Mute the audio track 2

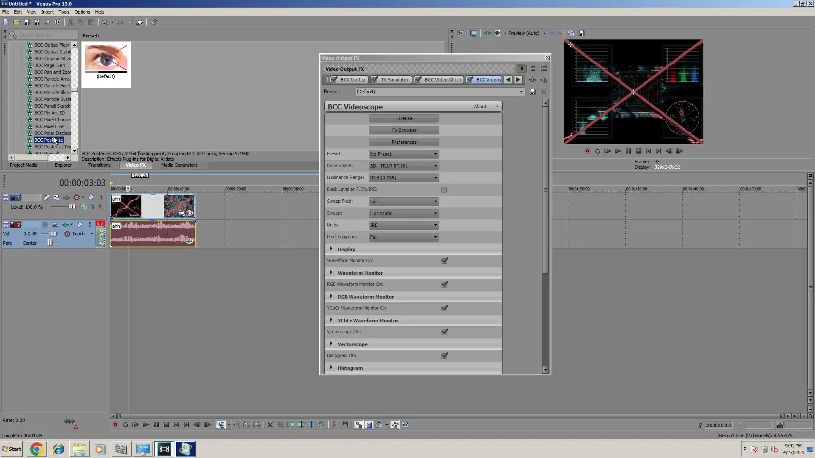pos(79,225)
